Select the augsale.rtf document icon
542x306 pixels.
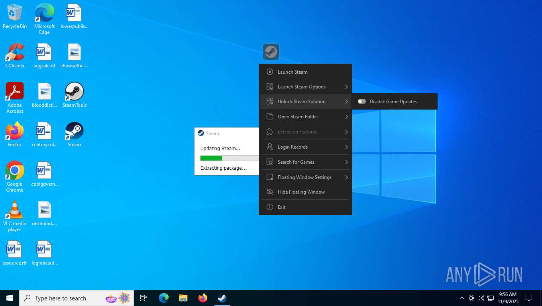click(45, 55)
